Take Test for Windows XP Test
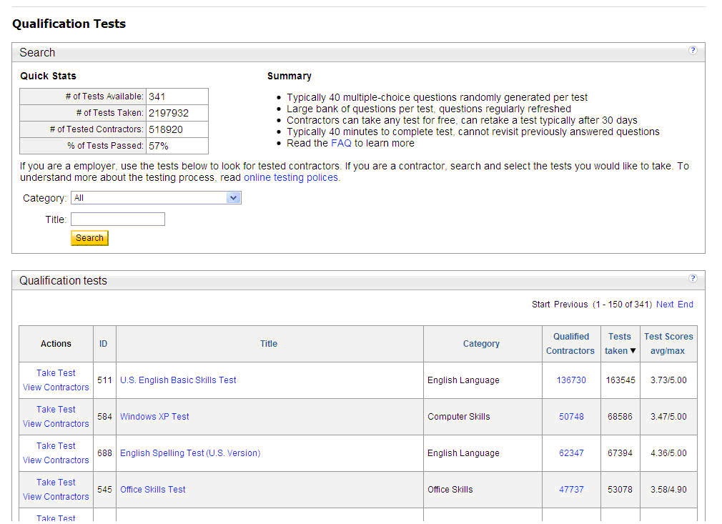 [x=56, y=410]
